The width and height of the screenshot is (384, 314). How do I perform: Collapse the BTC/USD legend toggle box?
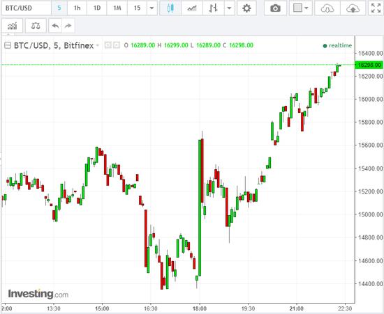coord(8,45)
